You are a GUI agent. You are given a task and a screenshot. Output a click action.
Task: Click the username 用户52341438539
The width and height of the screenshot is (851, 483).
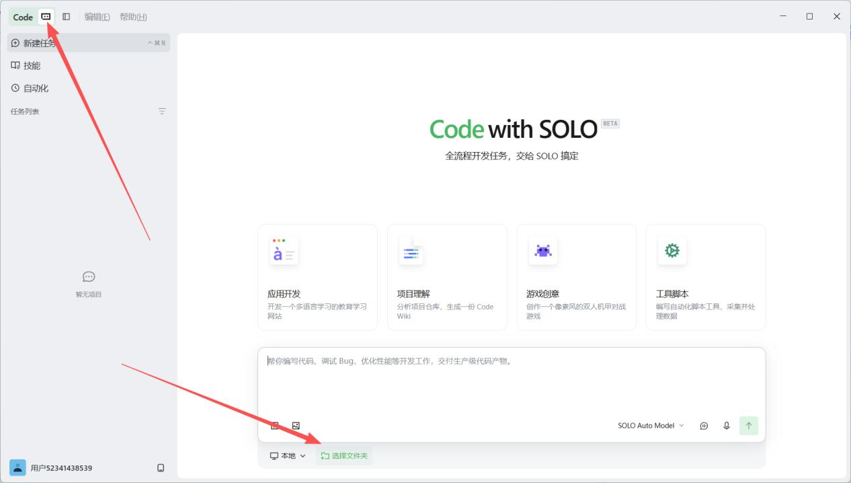[61, 468]
